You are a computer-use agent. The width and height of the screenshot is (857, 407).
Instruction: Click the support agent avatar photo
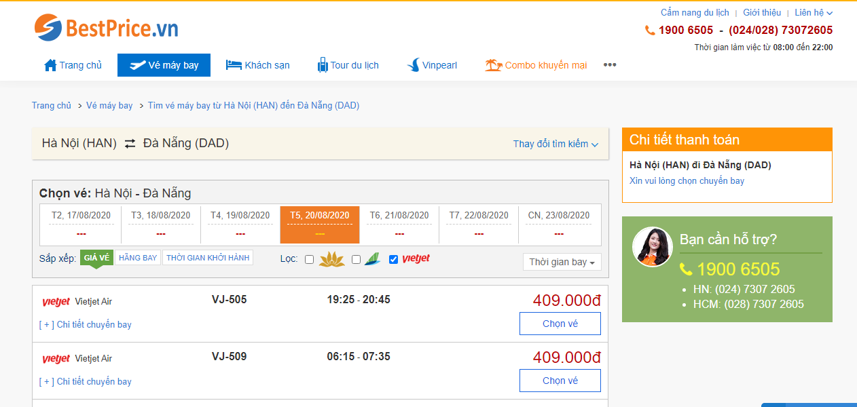[x=652, y=246]
